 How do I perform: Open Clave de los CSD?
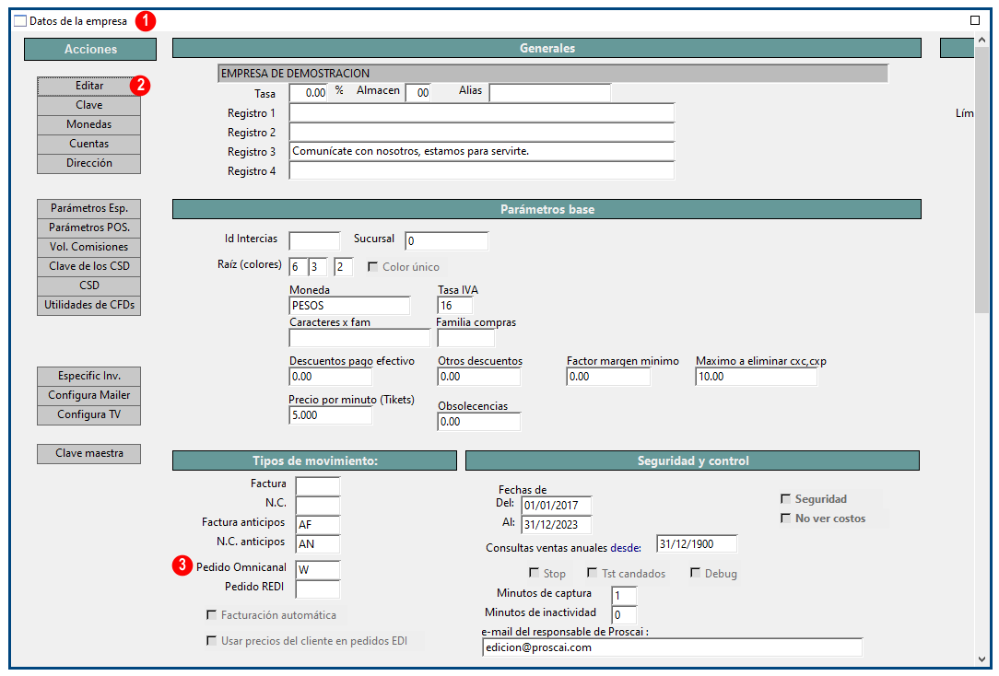click(x=89, y=266)
